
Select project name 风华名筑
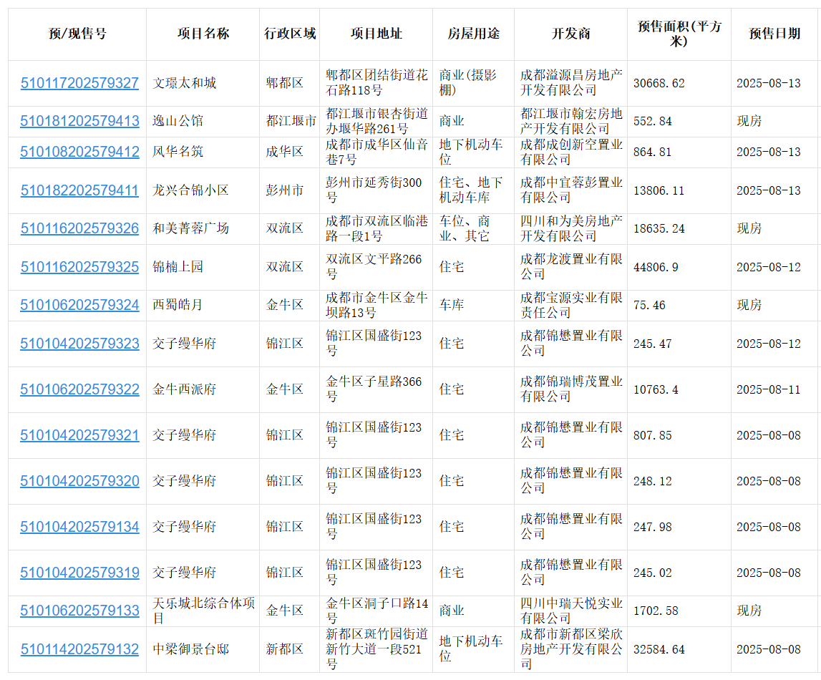pos(178,152)
